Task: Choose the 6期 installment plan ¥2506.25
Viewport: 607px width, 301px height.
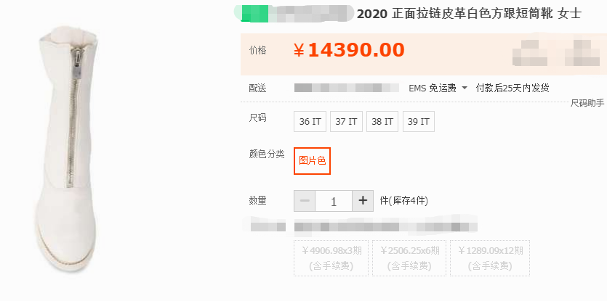Action: [409, 258]
